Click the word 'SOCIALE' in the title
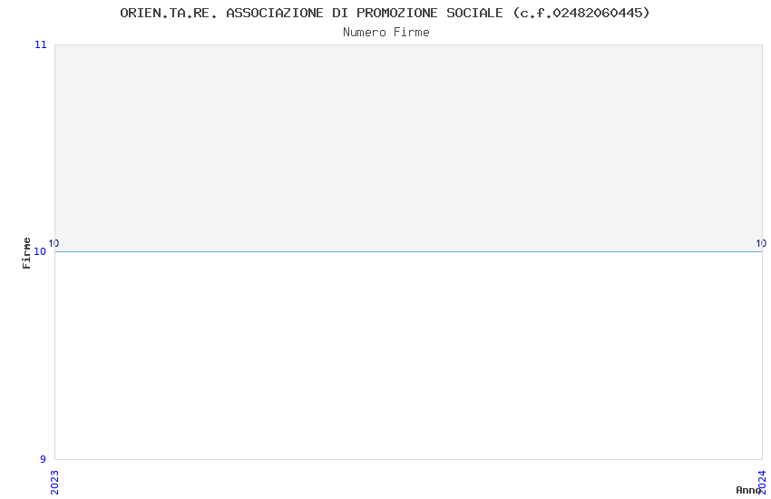Image resolution: width=771 pixels, height=499 pixels. [474, 14]
